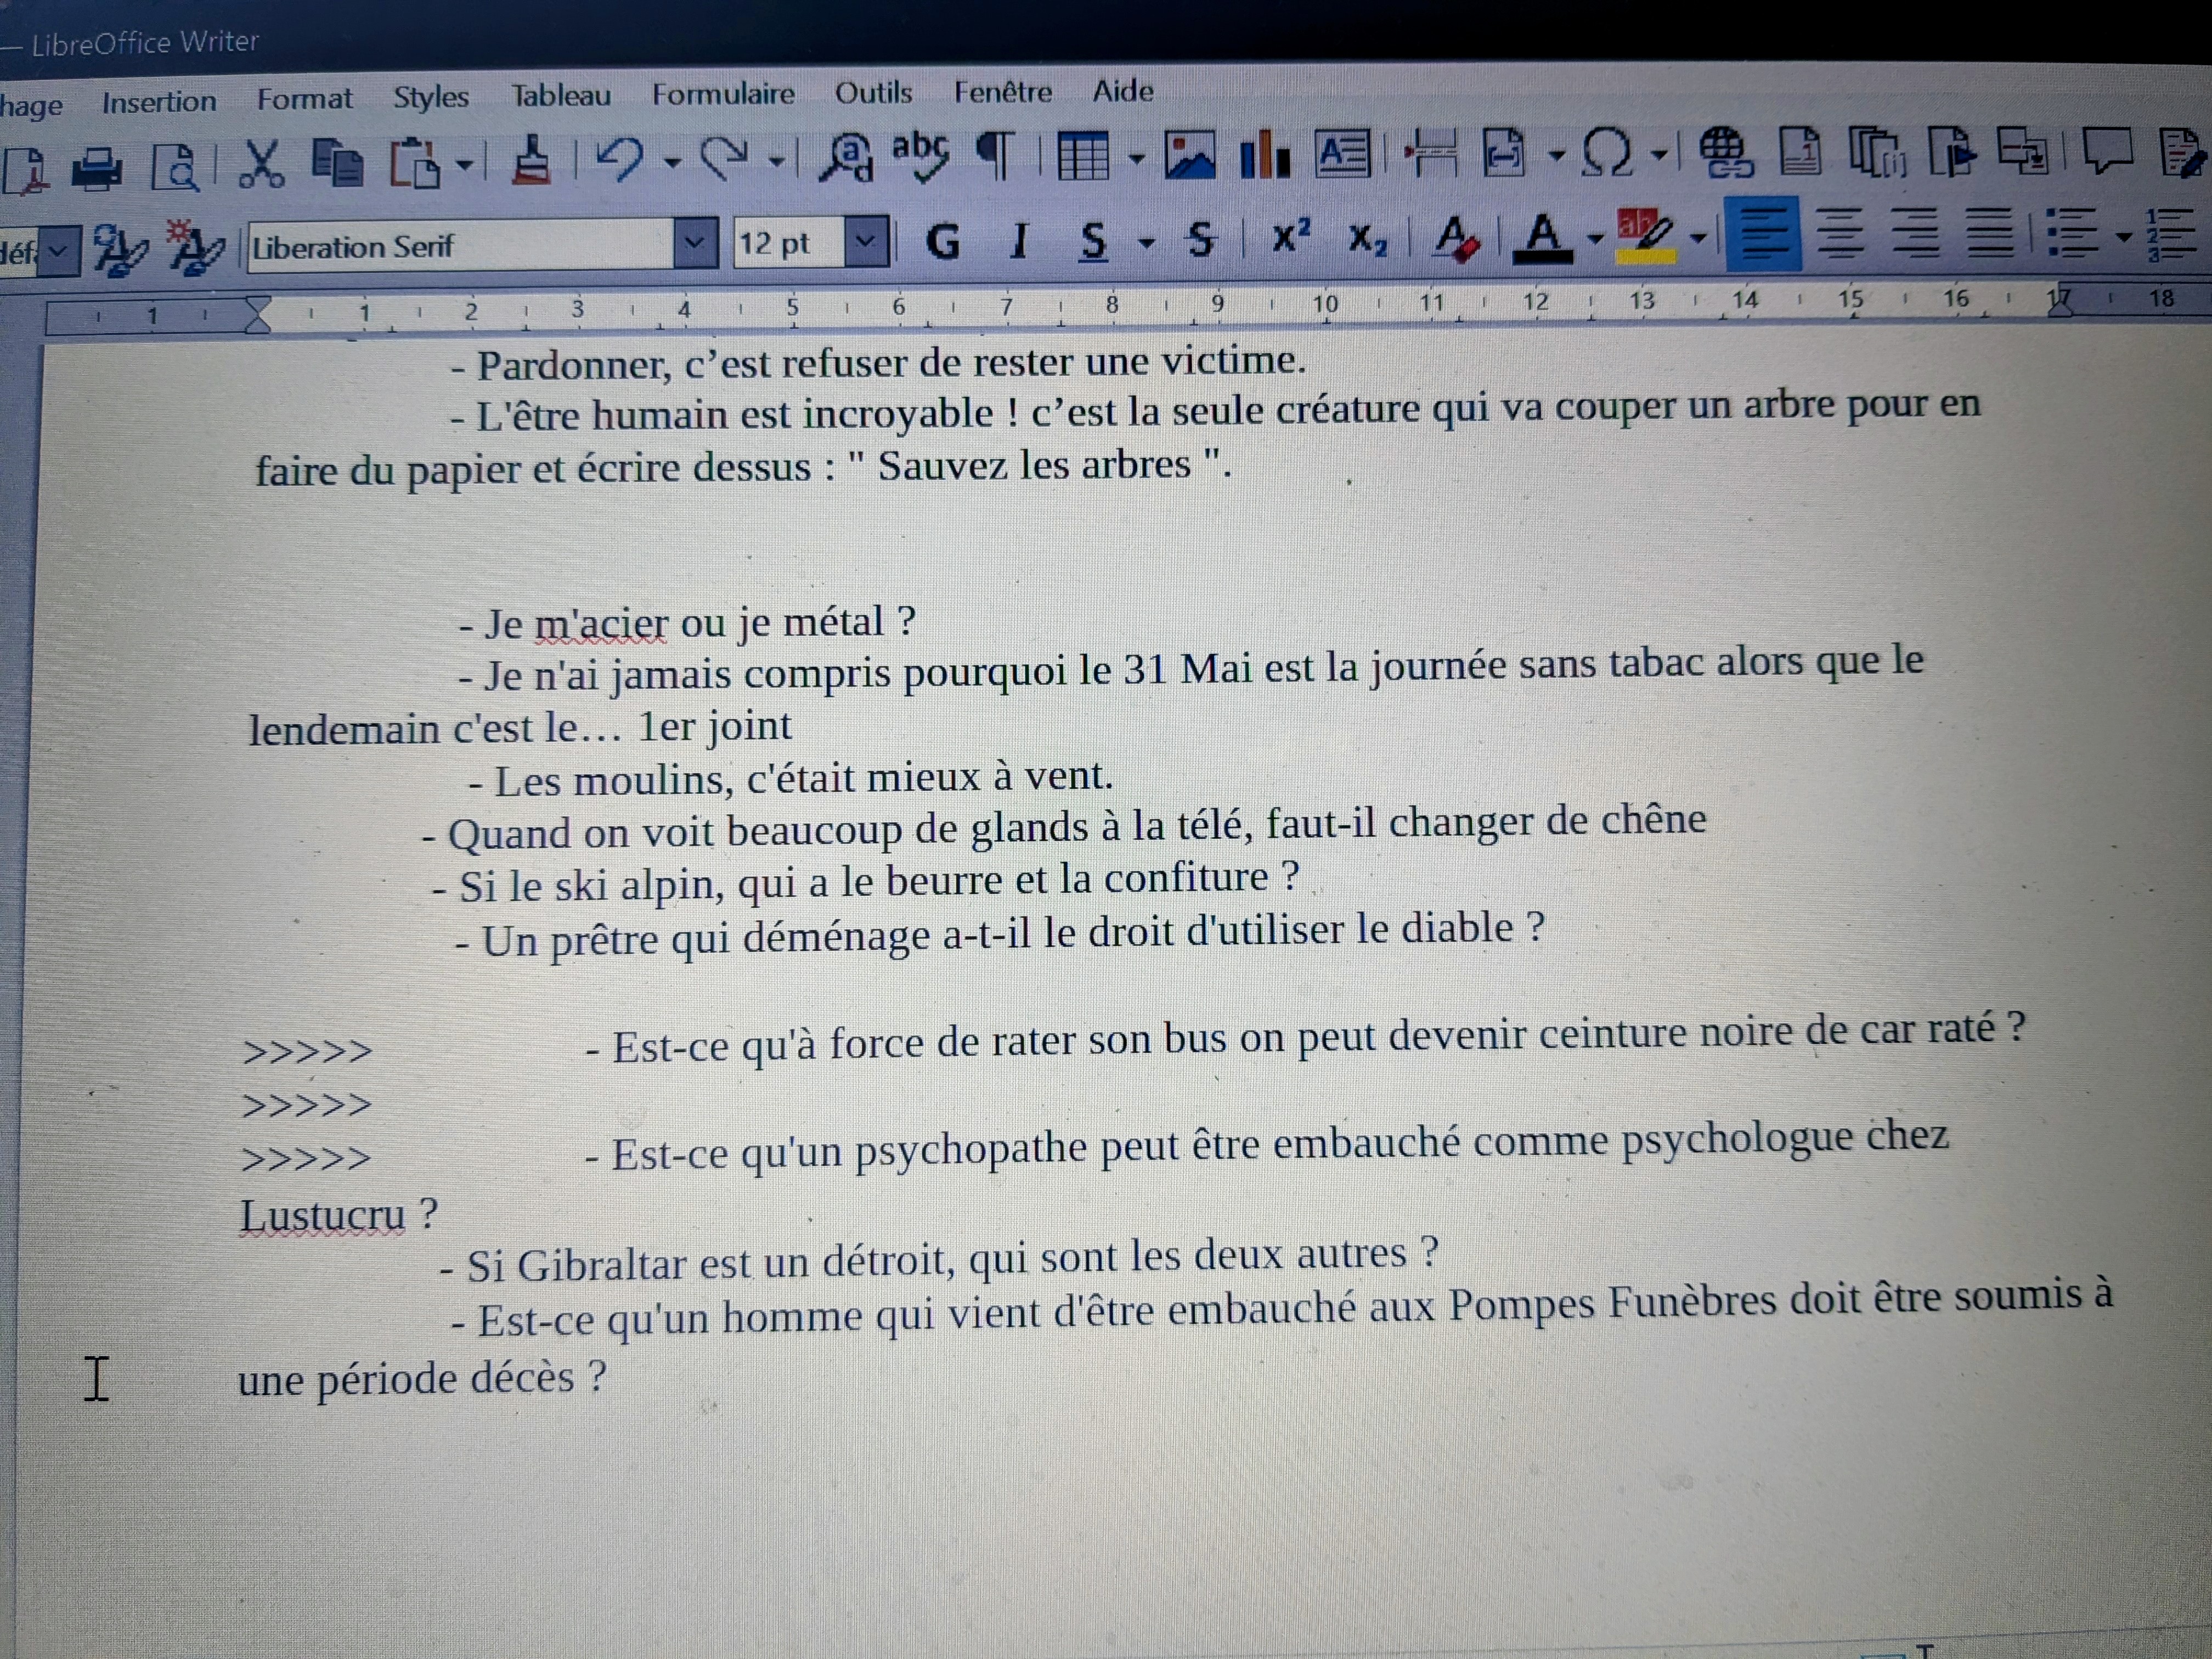Open the Format menu
The width and height of the screenshot is (2212, 1659).
point(304,99)
